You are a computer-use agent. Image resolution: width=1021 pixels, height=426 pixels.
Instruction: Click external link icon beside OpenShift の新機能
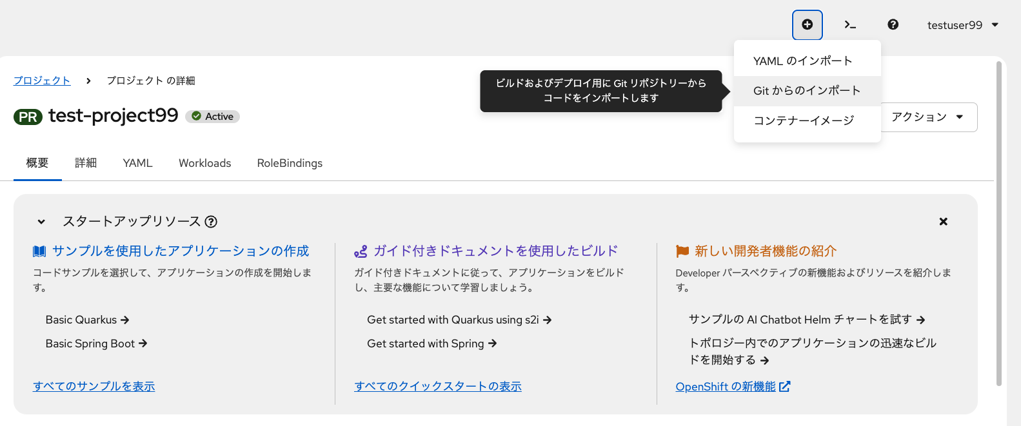(x=785, y=387)
